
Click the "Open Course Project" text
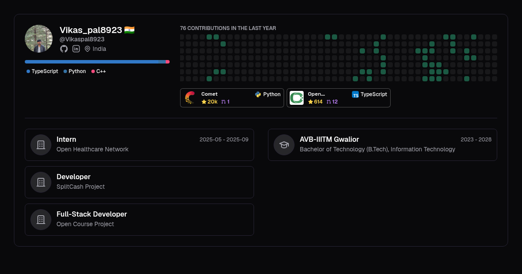click(x=85, y=224)
